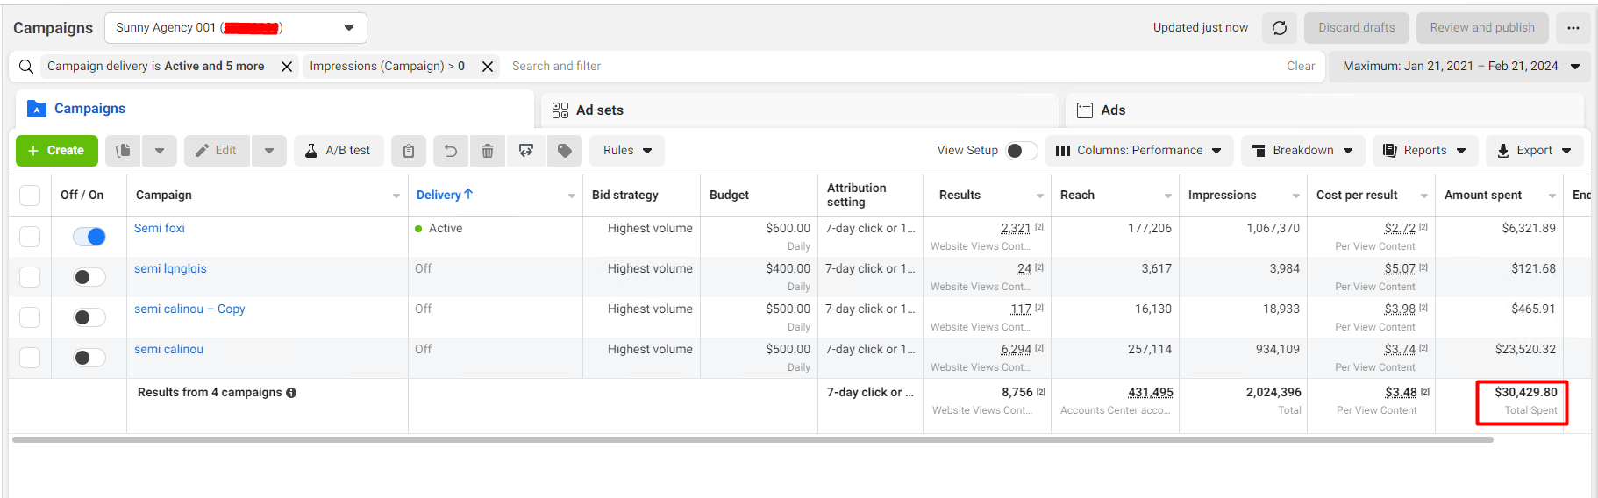Image resolution: width=1598 pixels, height=498 pixels.
Task: Click Clear to reset filters
Action: click(1301, 67)
